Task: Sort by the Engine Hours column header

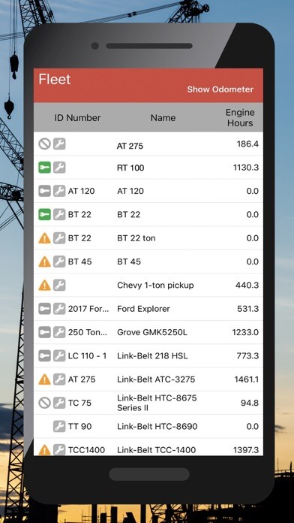Action: [x=240, y=118]
